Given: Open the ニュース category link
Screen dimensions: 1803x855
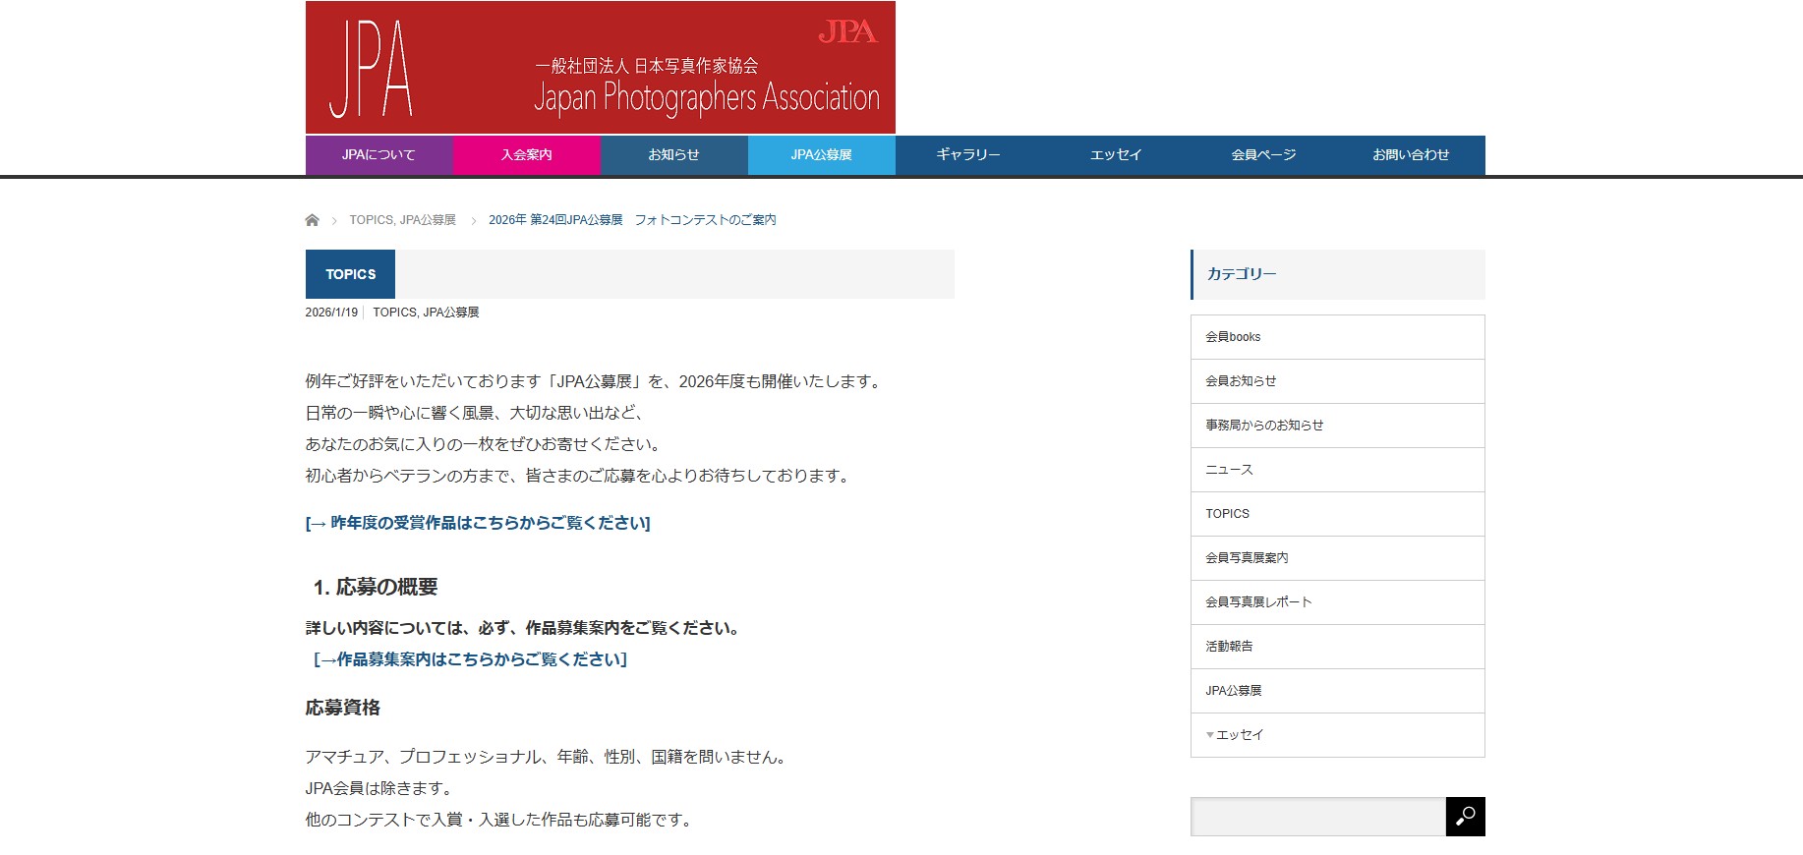Looking at the screenshot, I should [x=1229, y=470].
